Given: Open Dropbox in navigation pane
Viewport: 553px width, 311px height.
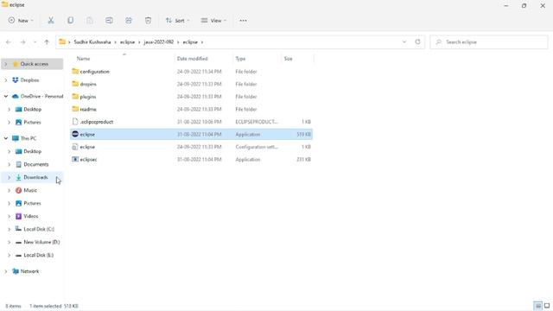Looking at the screenshot, I should [29, 80].
